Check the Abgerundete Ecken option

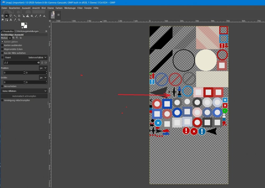[x=2, y=49]
